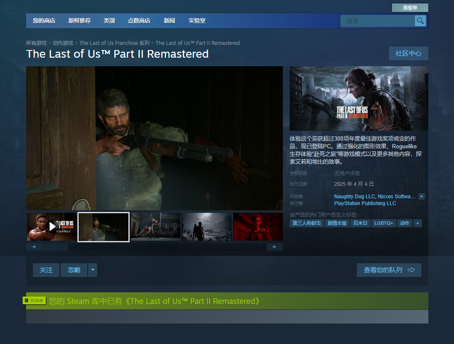Select the red-lit Ellie screenshot thumbnail
454x344 pixels.
[x=258, y=227]
